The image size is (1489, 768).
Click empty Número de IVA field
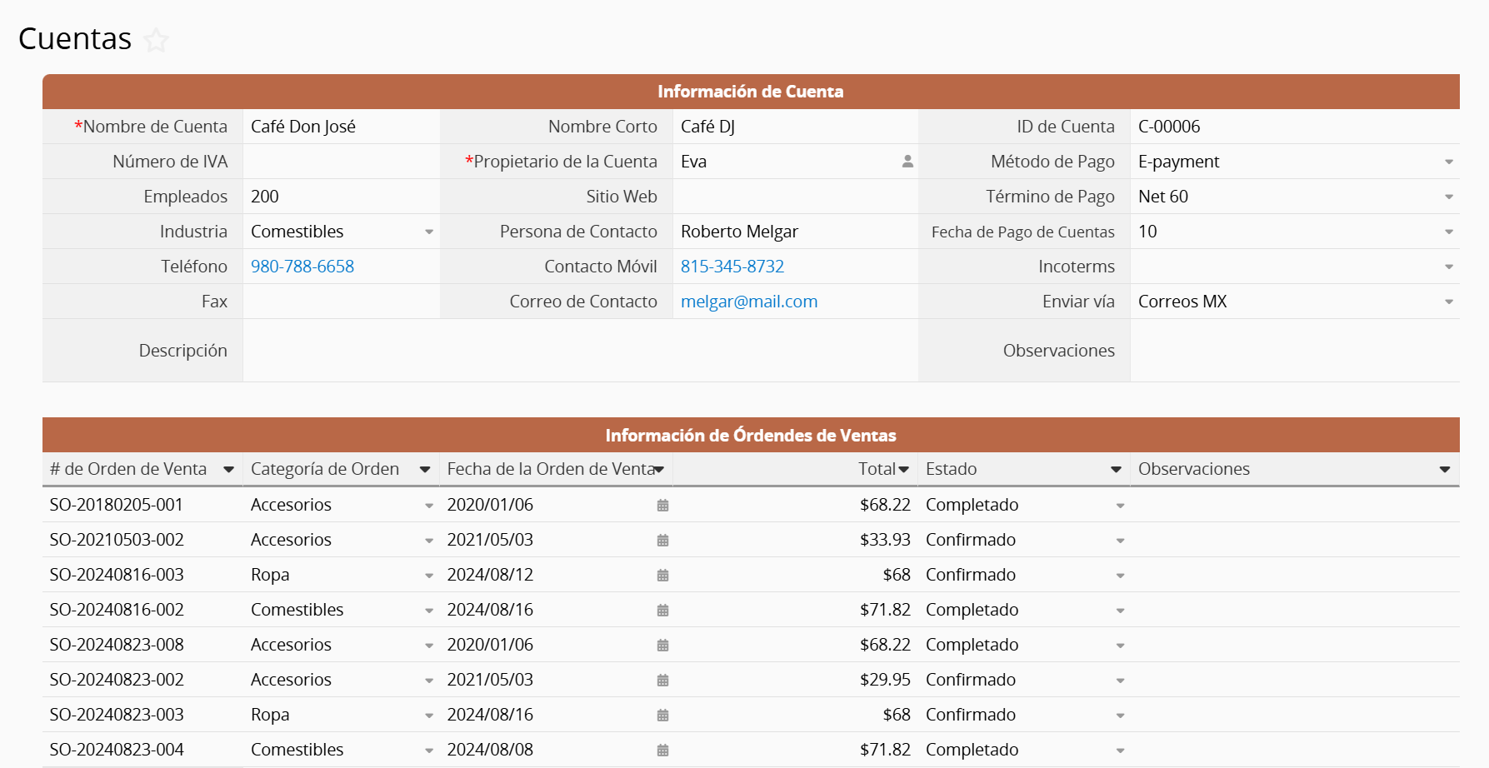[341, 162]
